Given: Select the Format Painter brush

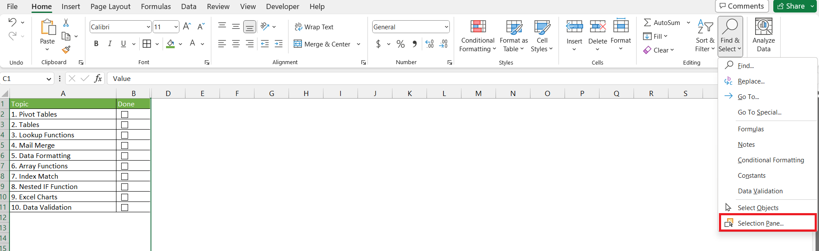Looking at the screenshot, I should click(66, 50).
